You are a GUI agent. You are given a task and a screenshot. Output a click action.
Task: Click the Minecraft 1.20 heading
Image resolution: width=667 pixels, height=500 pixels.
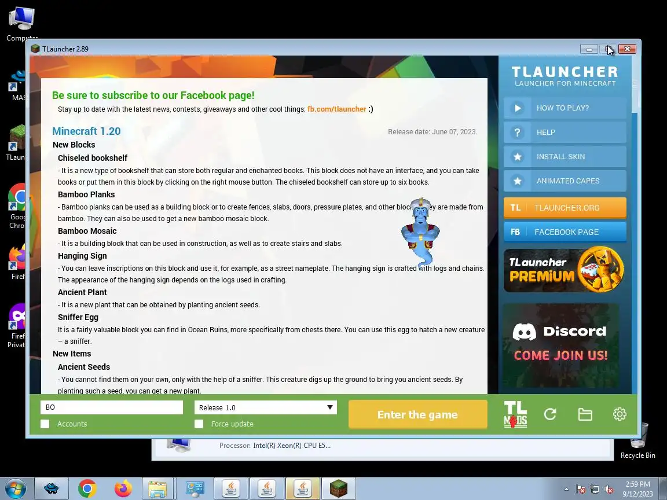[86, 131]
